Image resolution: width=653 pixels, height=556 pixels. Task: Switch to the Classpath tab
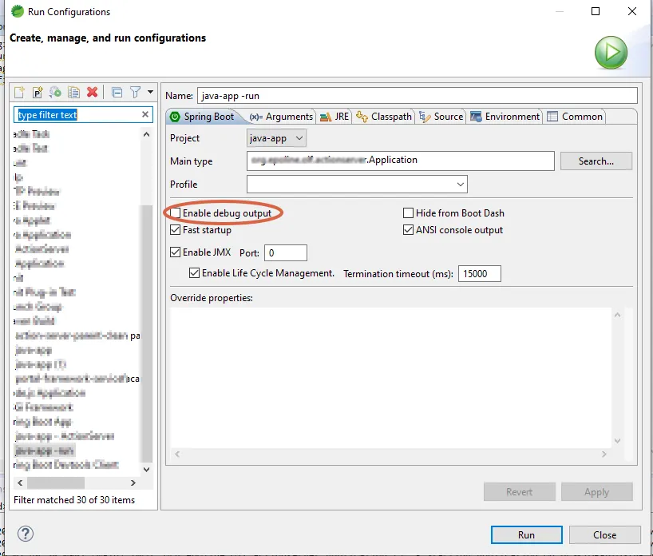(x=384, y=117)
